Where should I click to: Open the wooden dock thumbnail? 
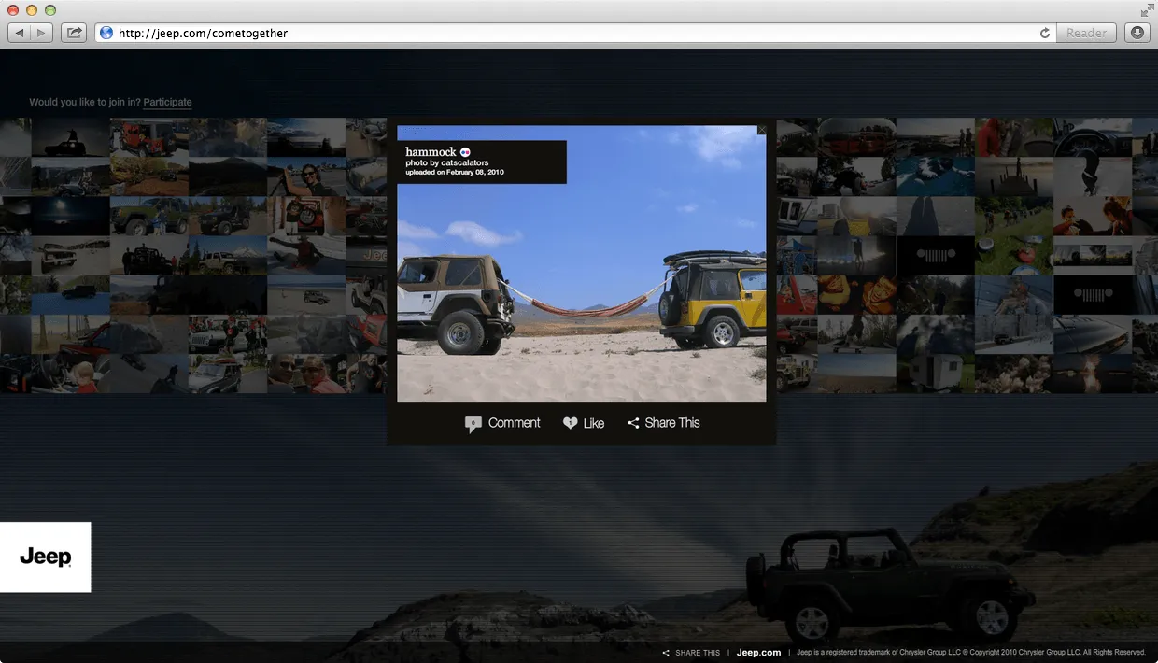click(x=1014, y=176)
